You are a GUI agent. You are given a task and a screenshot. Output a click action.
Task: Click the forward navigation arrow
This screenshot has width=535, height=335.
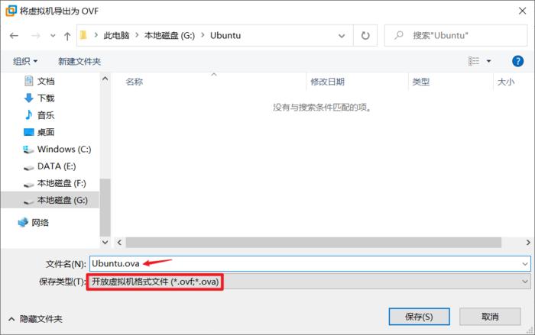point(35,35)
